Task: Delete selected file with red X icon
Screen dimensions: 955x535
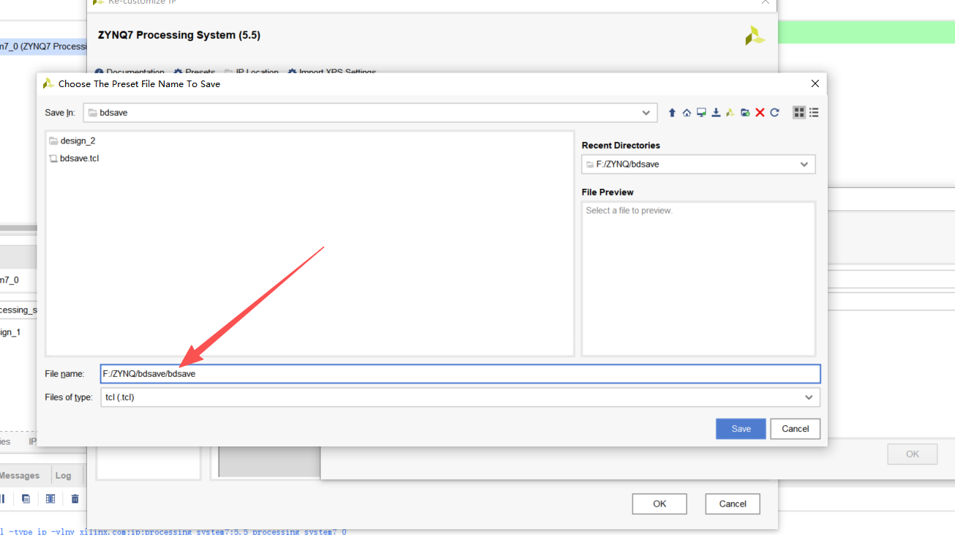Action: [760, 113]
